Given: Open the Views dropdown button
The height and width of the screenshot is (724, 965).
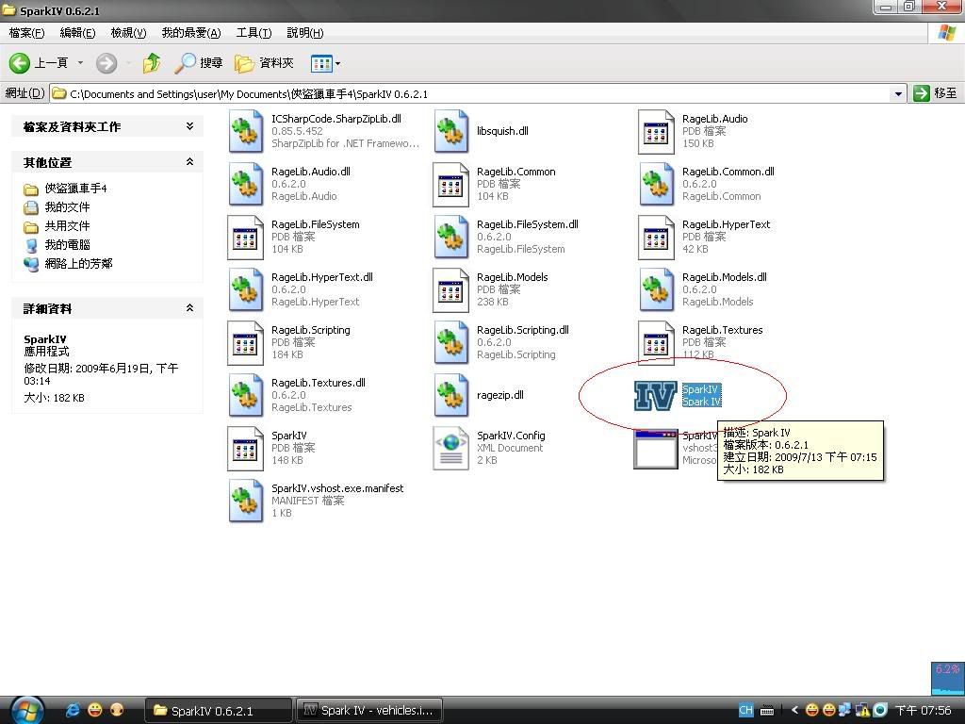Looking at the screenshot, I should tap(325, 63).
